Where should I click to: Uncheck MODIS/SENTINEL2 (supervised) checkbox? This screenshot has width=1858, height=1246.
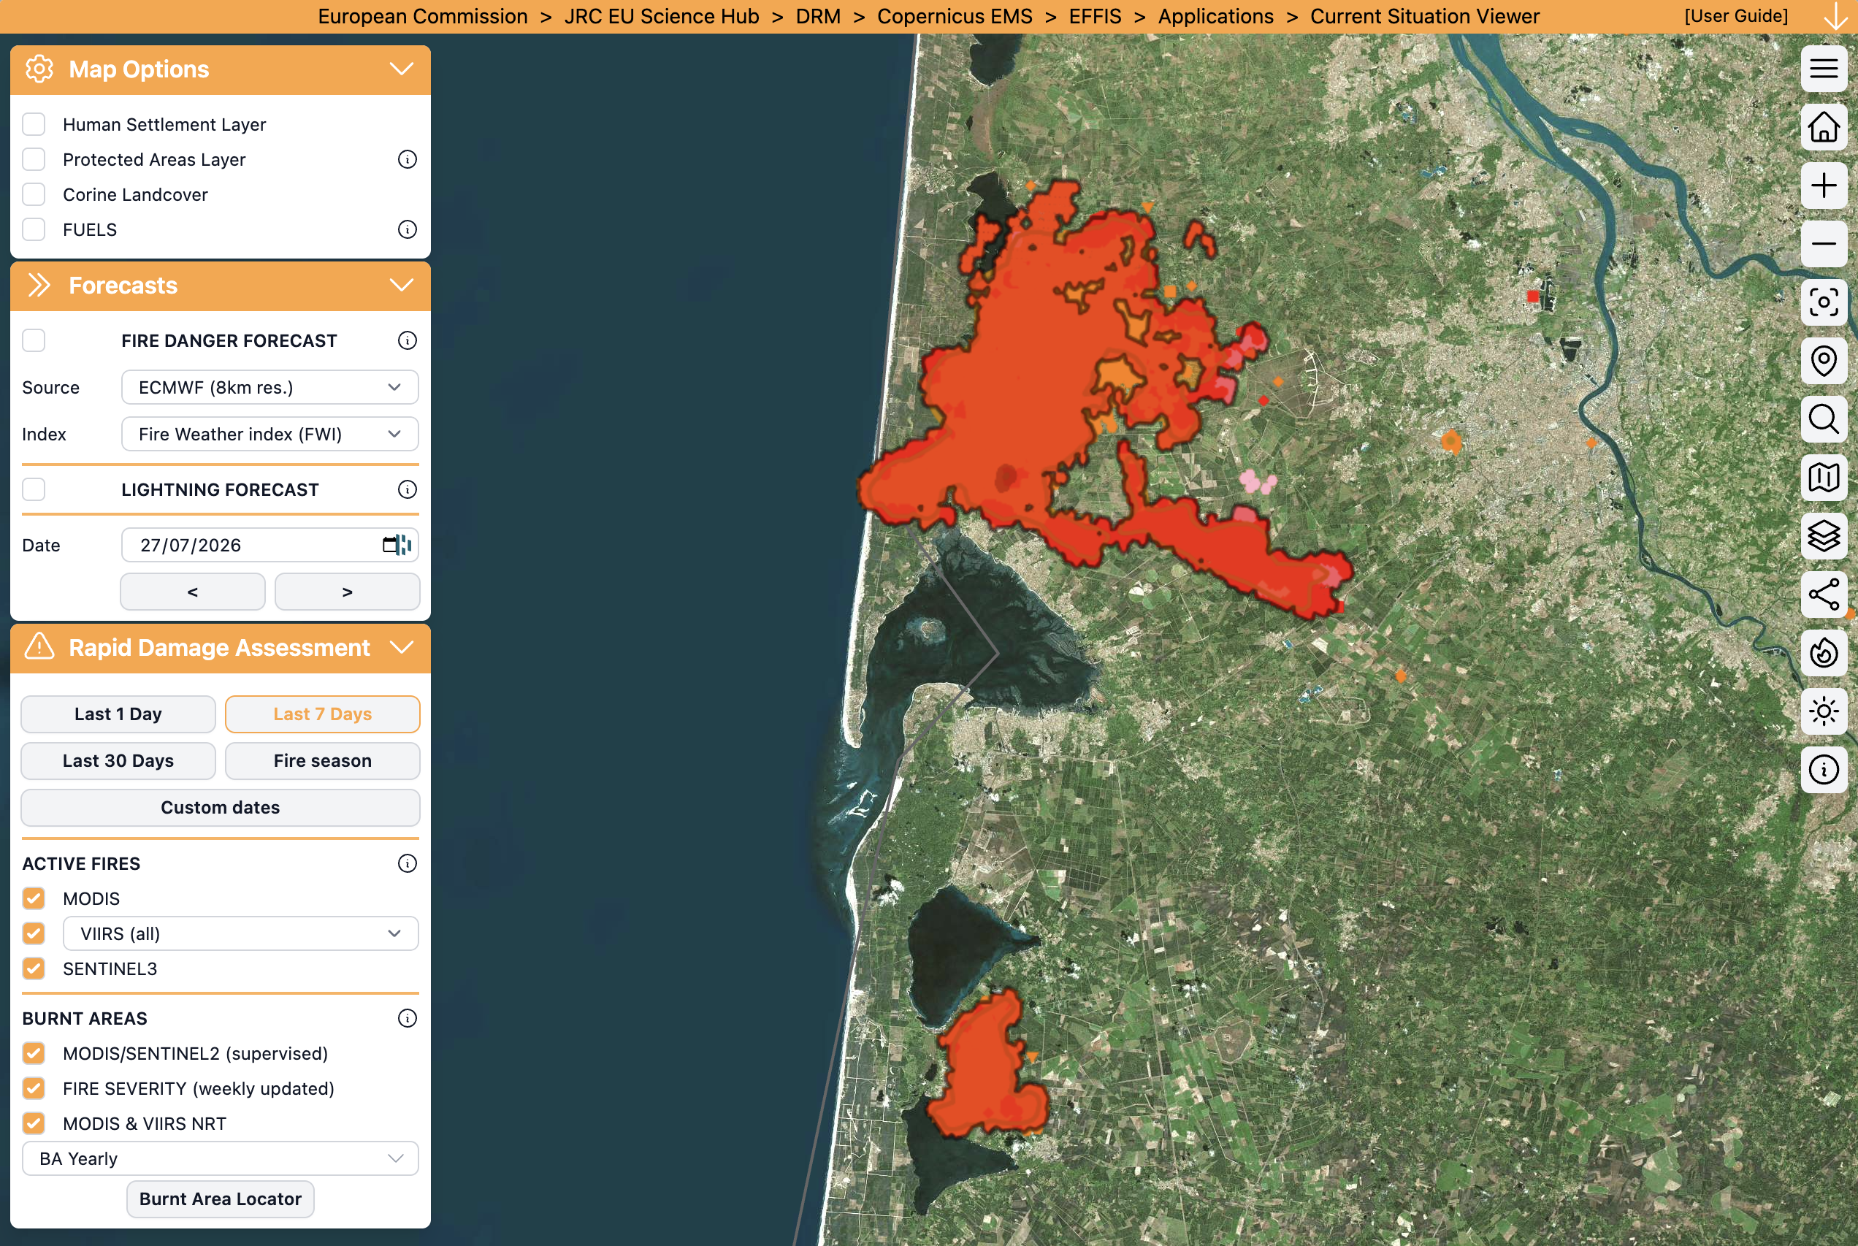tap(34, 1054)
